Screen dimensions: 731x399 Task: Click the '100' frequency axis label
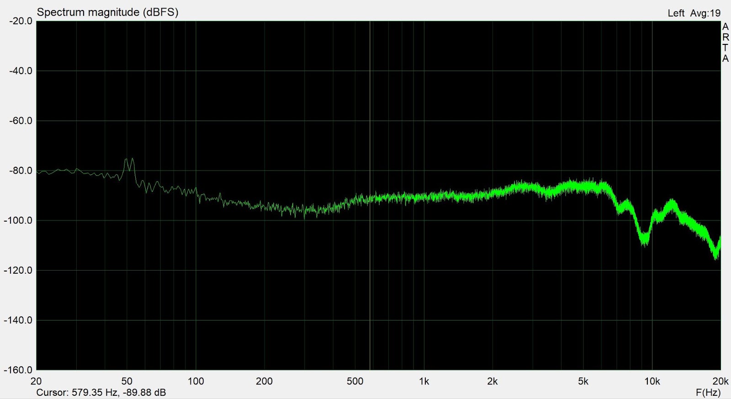tap(196, 381)
